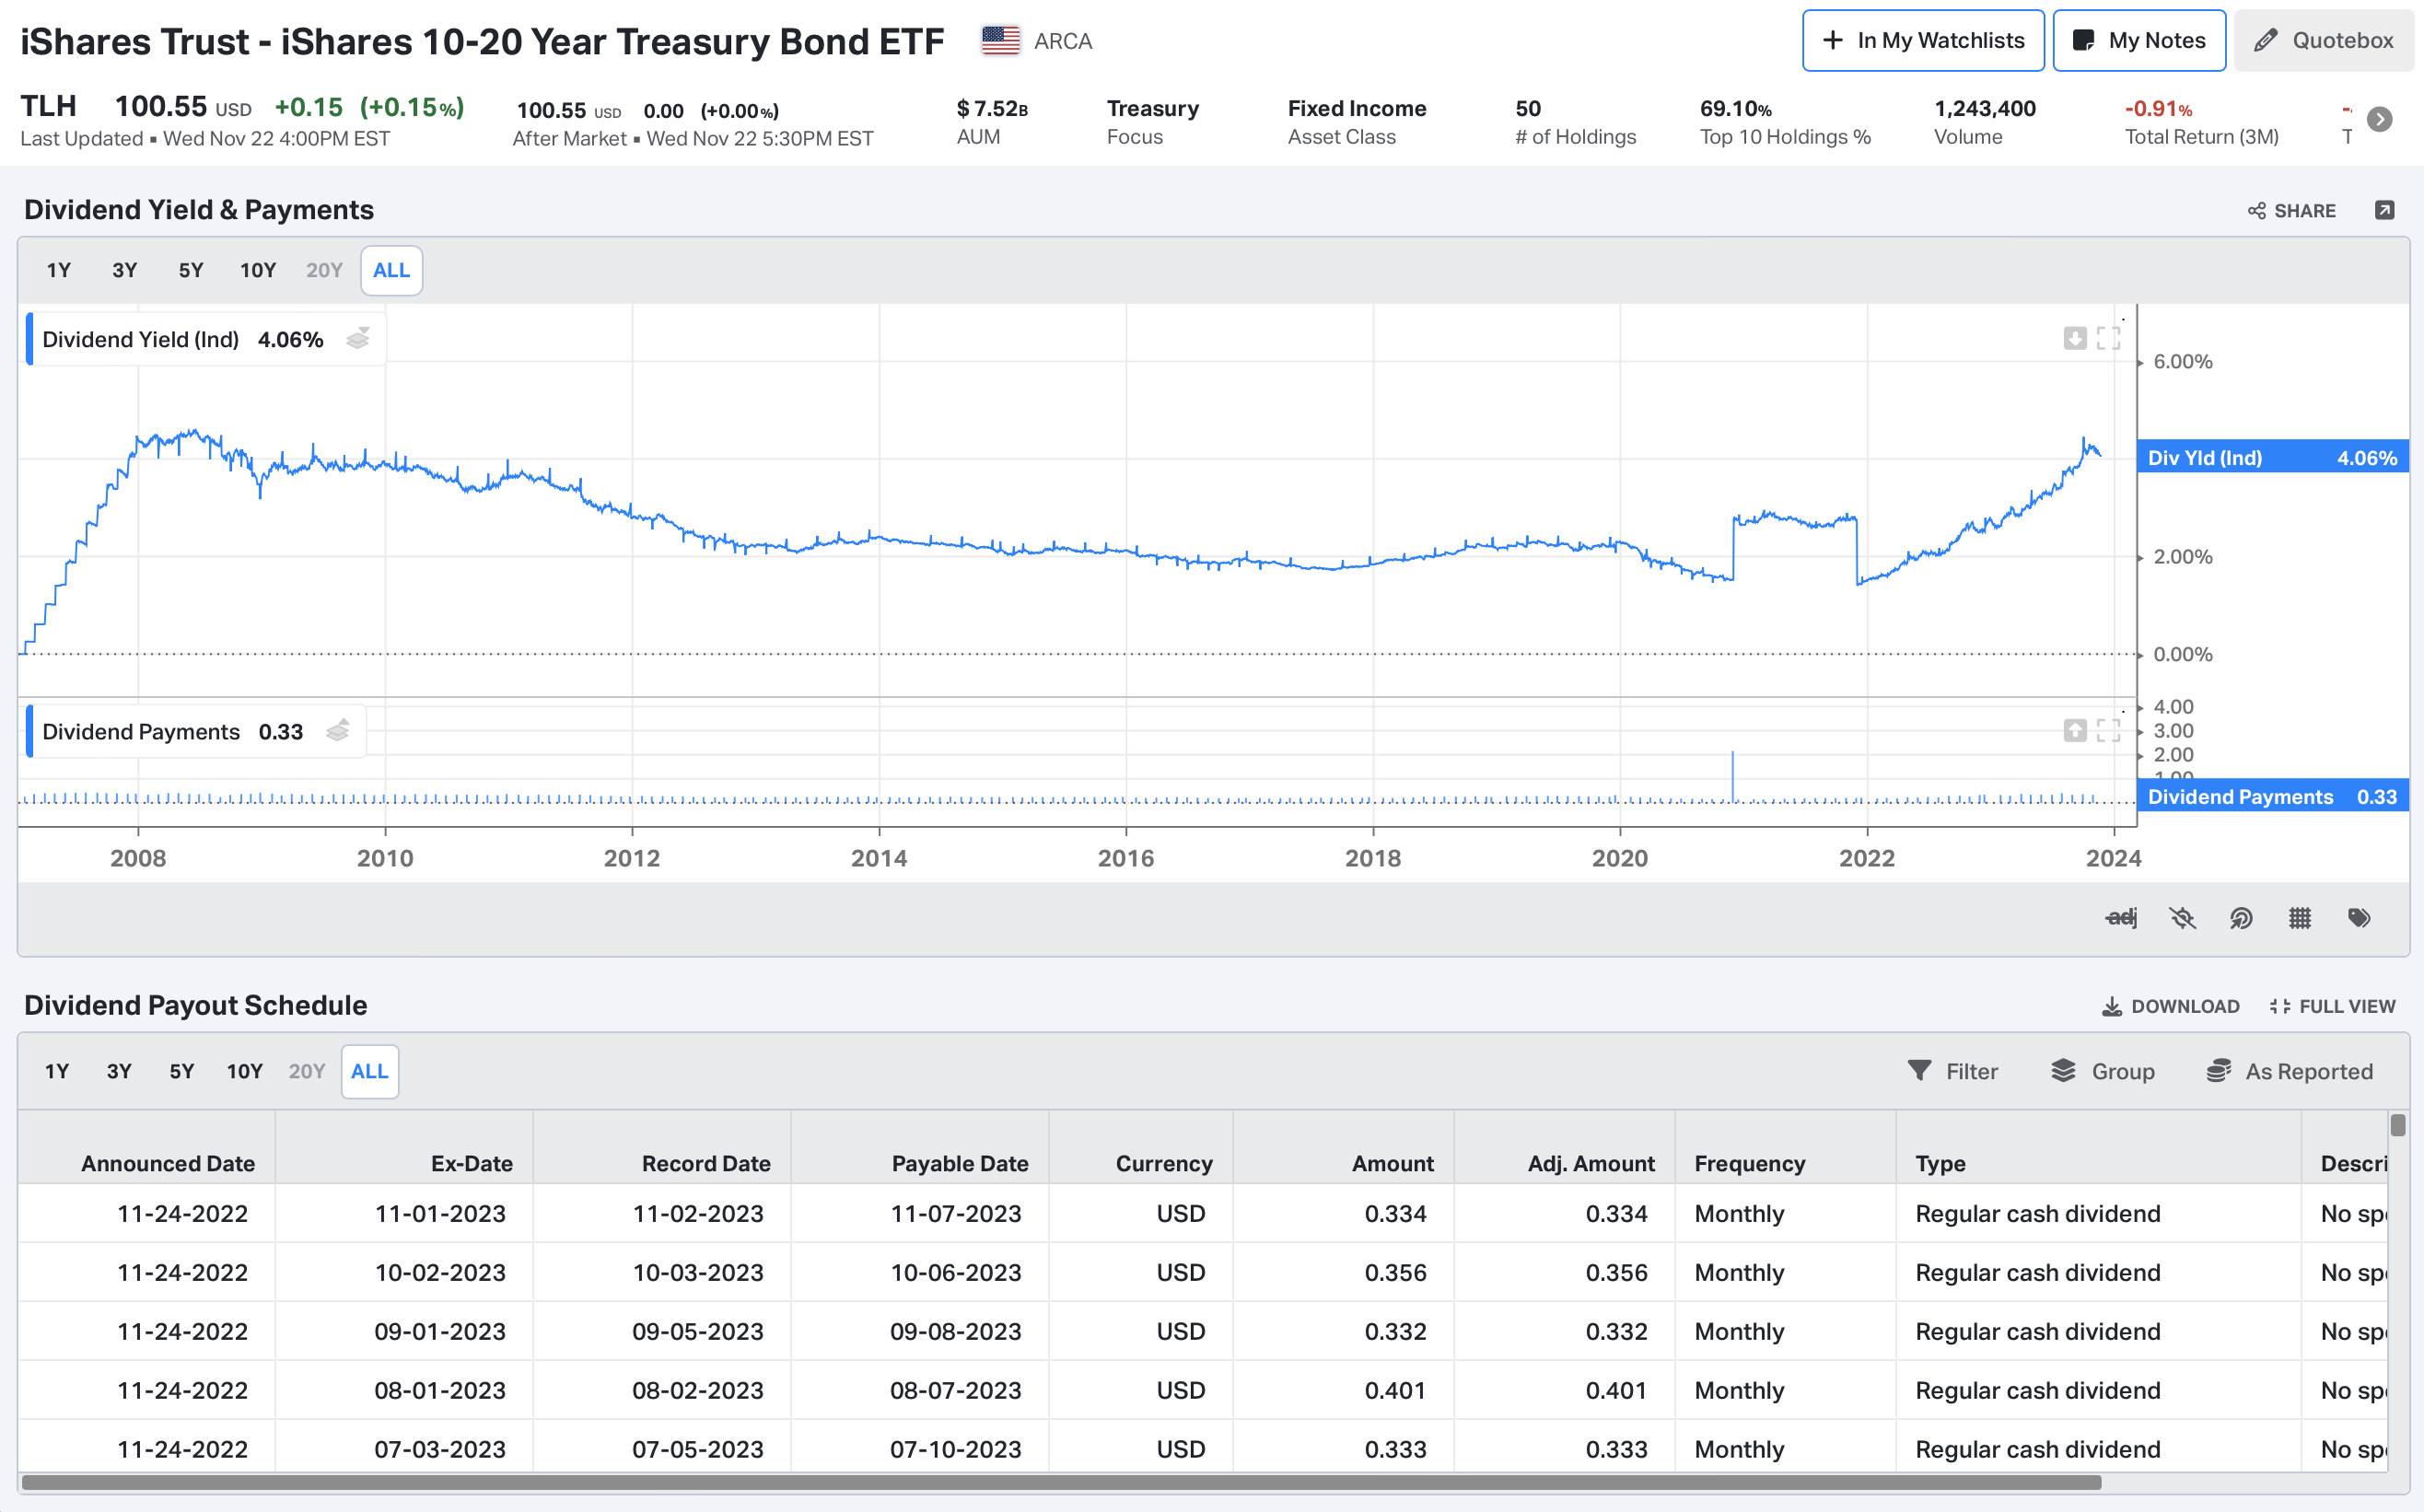Open the chart in a new window icon

point(2384,210)
